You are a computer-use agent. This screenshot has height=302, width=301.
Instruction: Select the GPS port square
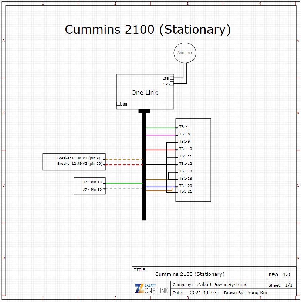pos(172,84)
